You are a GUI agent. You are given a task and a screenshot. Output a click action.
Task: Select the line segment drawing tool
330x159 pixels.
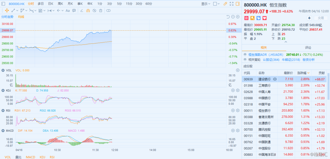[x=13, y=11]
